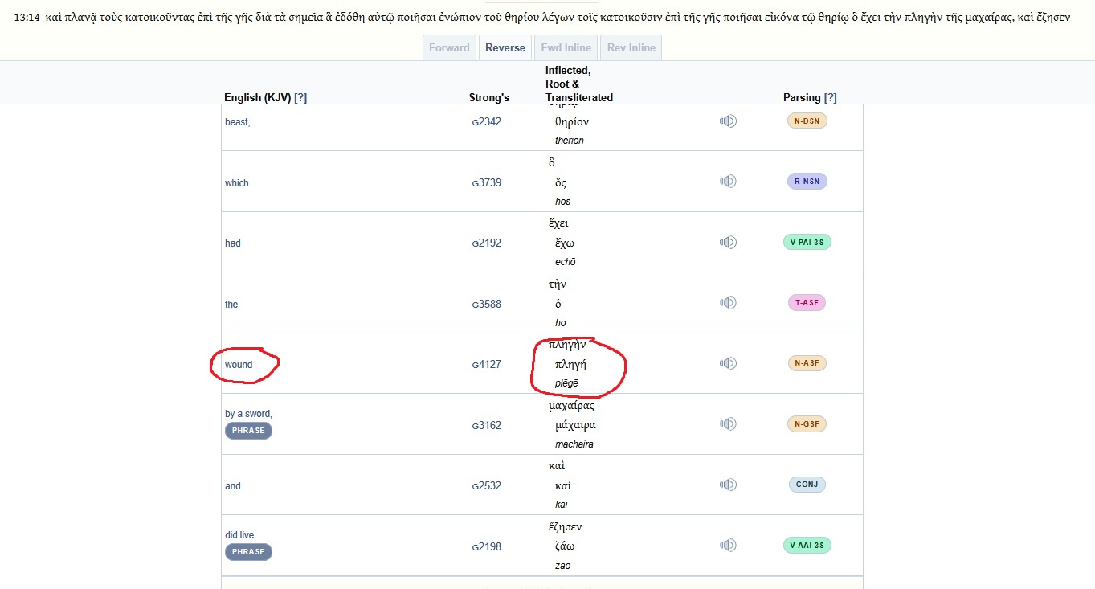Click the English word 'which'
This screenshot has height=589, width=1095.
tap(237, 183)
